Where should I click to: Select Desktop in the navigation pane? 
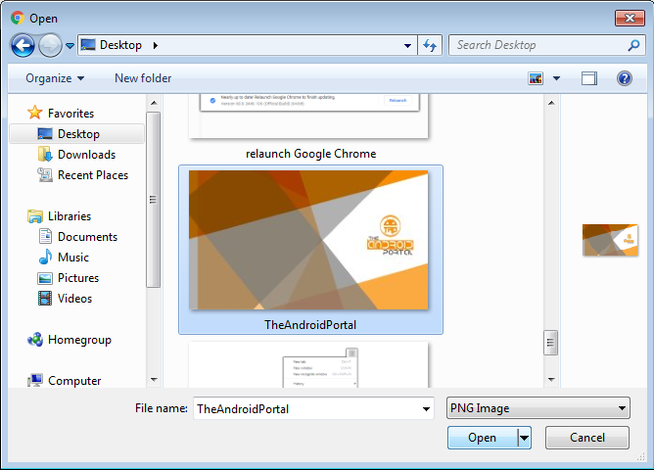(x=76, y=134)
